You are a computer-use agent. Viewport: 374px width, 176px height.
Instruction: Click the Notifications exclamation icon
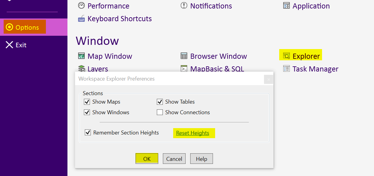point(184,5)
